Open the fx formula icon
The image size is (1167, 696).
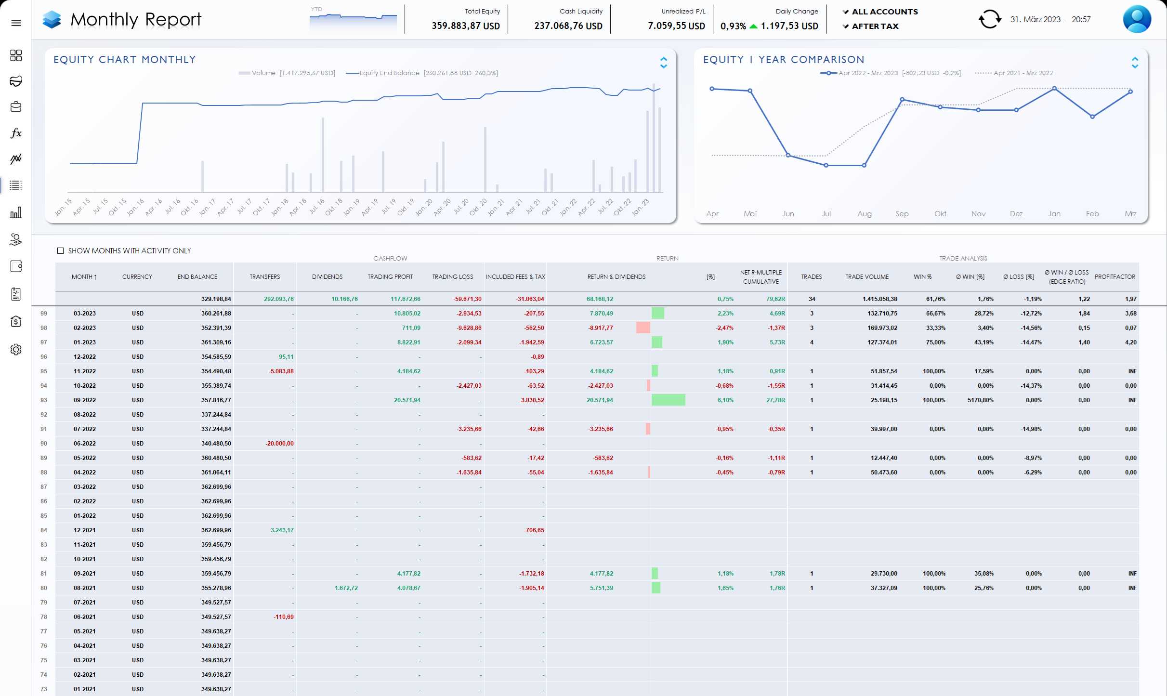tap(16, 132)
